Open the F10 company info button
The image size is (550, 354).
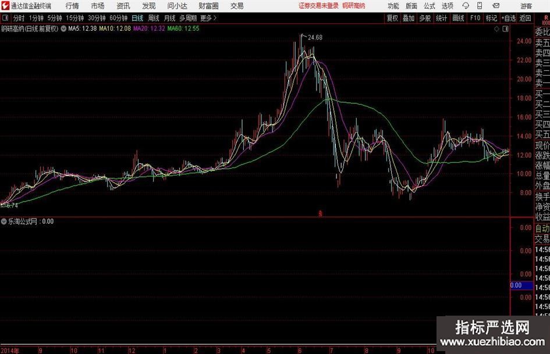point(475,18)
